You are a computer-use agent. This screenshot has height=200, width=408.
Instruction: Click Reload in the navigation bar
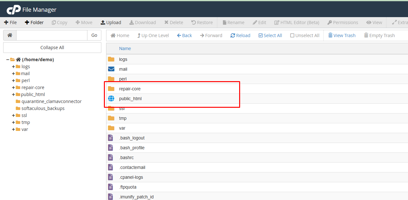[240, 35]
